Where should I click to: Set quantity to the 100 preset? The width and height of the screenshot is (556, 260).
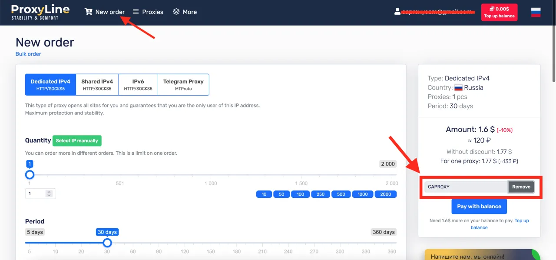[x=300, y=194]
